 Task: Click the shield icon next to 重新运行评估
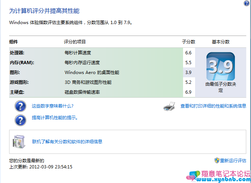tap(217, 160)
